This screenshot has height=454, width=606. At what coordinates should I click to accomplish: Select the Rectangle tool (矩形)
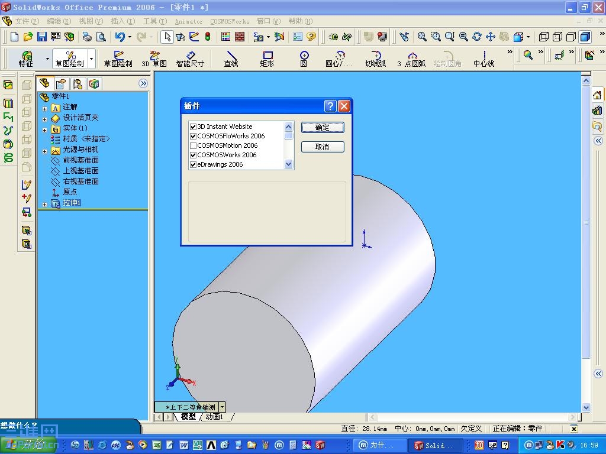click(267, 59)
